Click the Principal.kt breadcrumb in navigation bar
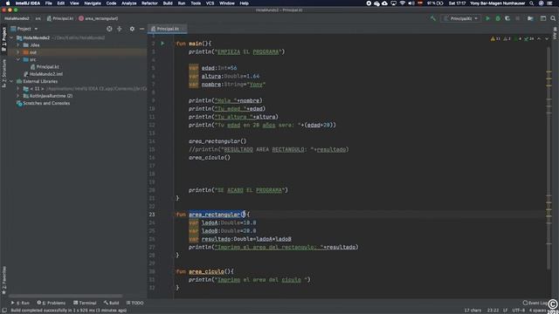 pyautogui.click(x=60, y=18)
